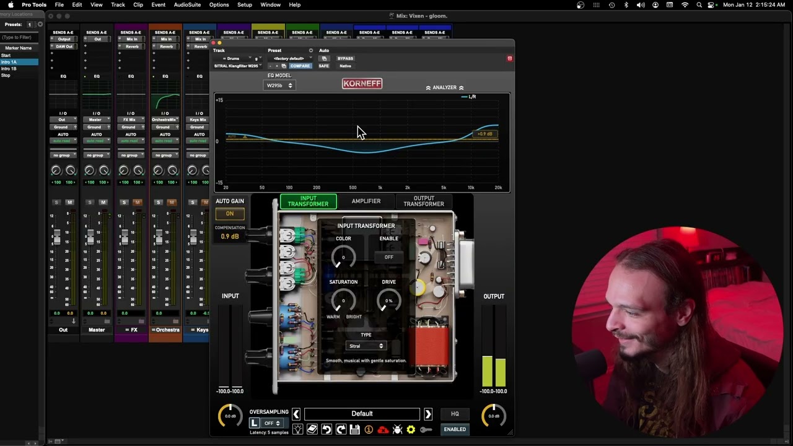Image resolution: width=793 pixels, height=446 pixels.
Task: Click the Wi-Fi icon in menu bar
Action: point(685,5)
